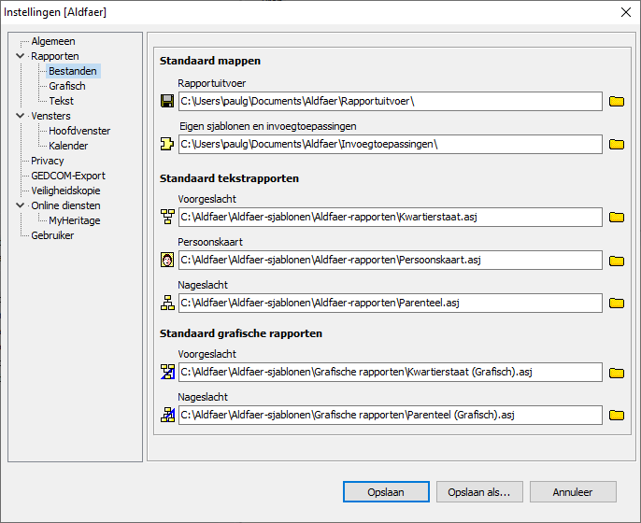Click the Persoonskaart face icon
This screenshot has height=523, width=641.
point(167,261)
